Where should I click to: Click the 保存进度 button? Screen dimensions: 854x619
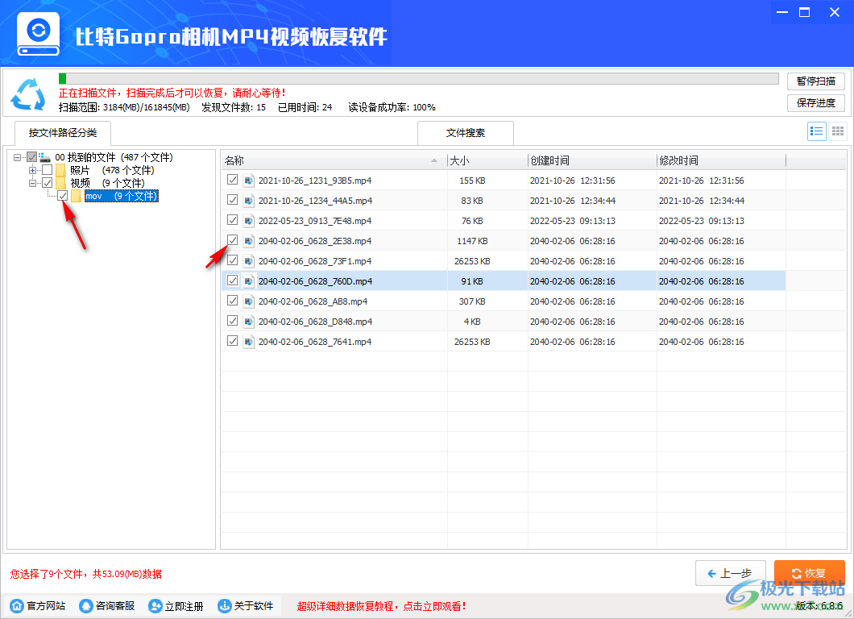[816, 103]
